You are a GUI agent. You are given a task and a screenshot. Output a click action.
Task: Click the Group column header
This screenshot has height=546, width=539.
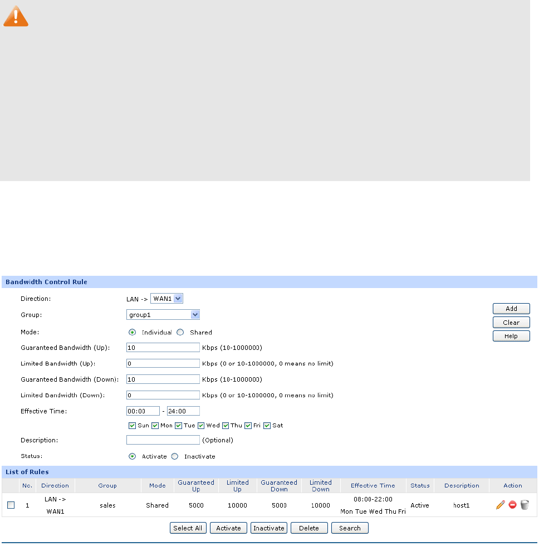(x=107, y=486)
